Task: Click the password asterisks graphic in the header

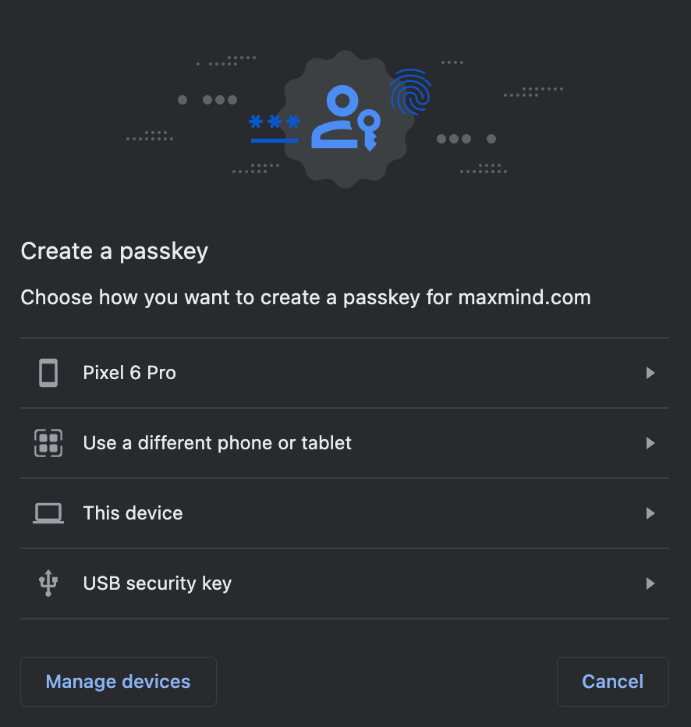Action: click(275, 127)
